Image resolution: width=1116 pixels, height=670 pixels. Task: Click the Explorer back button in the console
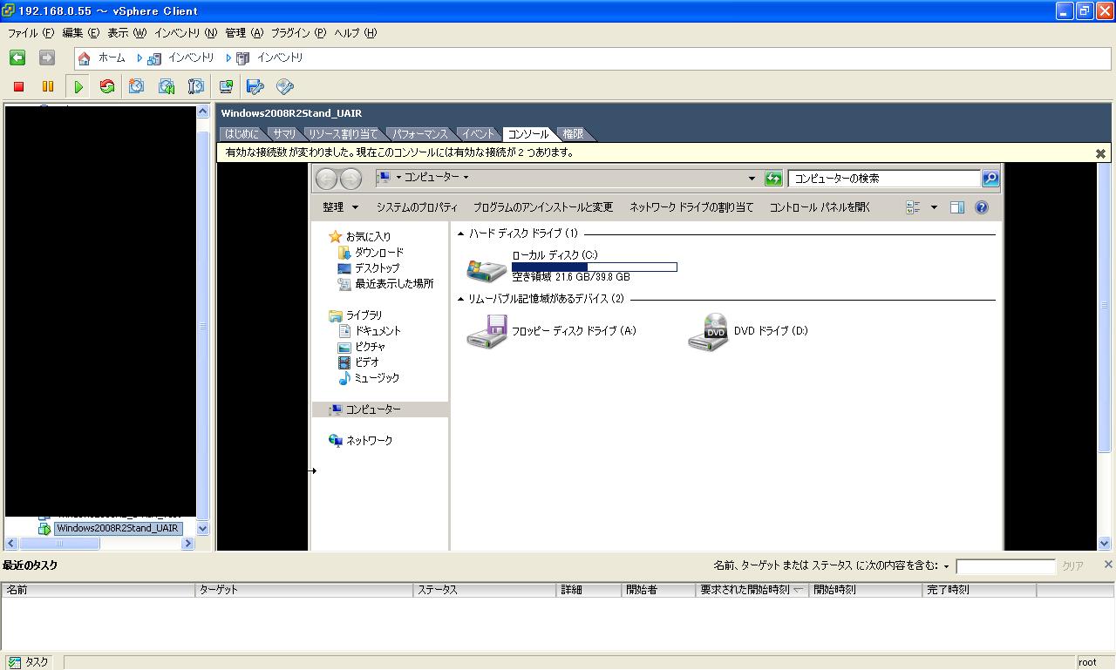coord(326,179)
